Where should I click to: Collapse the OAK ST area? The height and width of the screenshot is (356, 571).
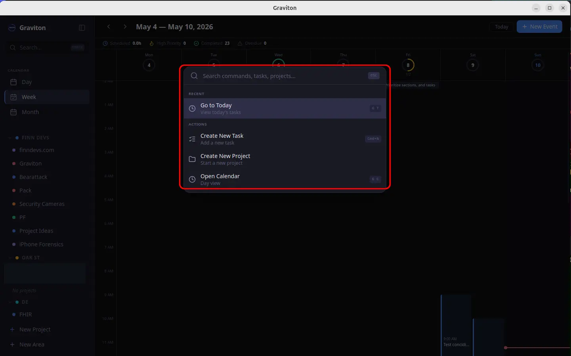(10, 258)
